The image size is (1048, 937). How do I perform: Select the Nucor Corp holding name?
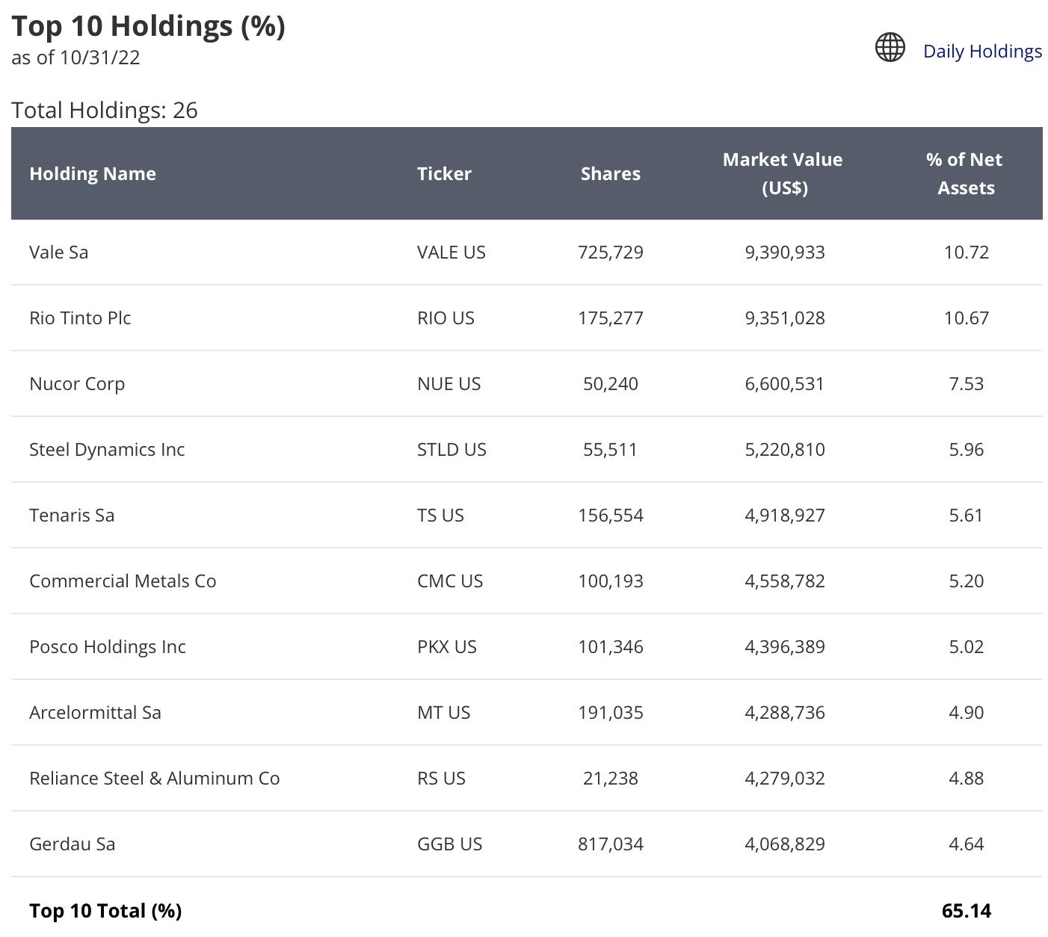coord(77,383)
